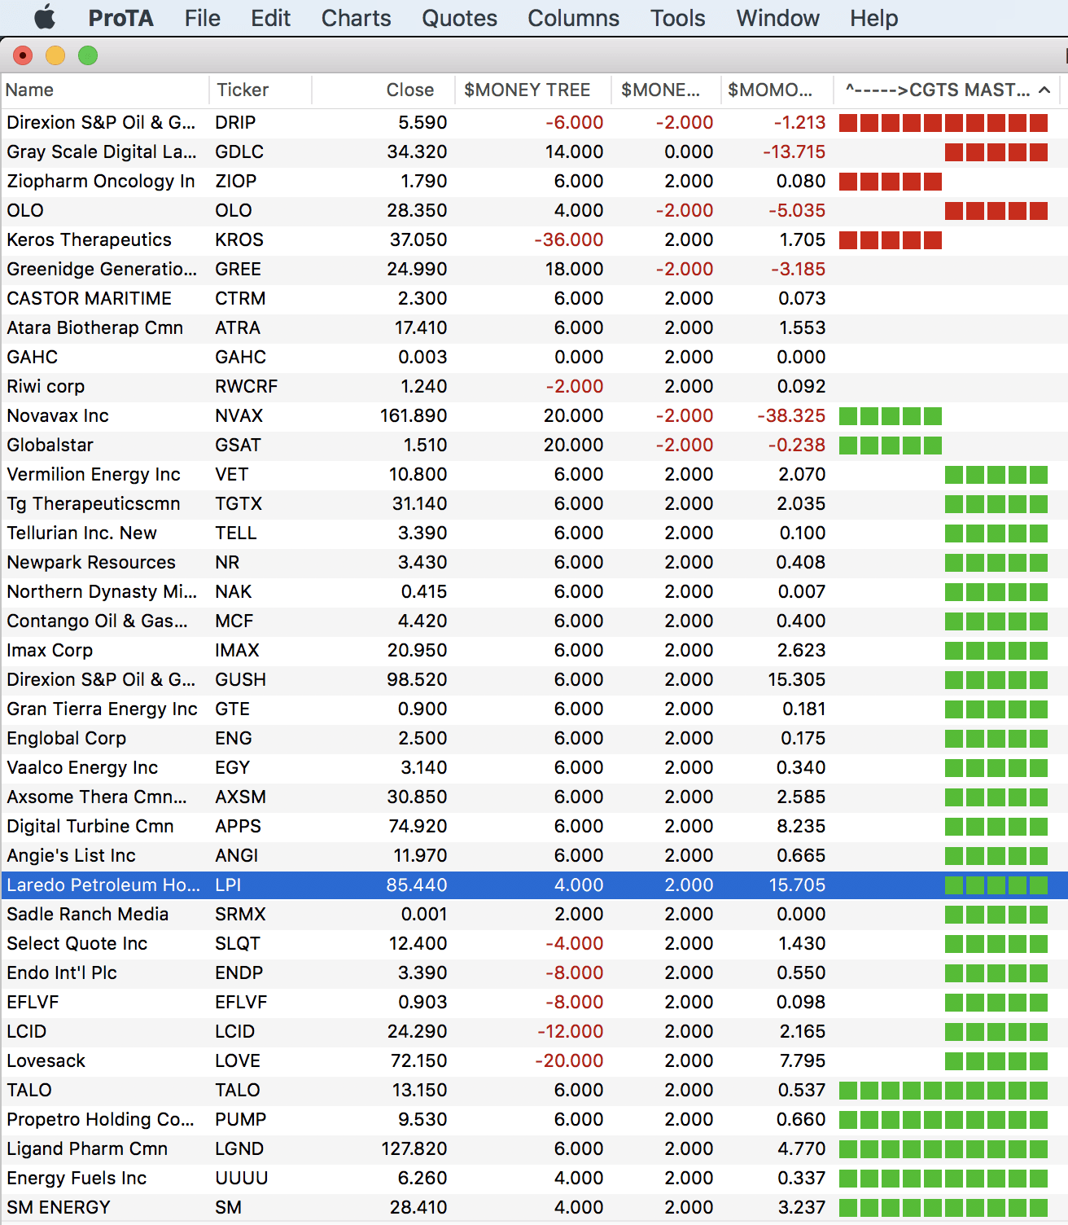Toggle the sort arrow on CGTS MAST column
The image size is (1068, 1225).
coord(1044,90)
